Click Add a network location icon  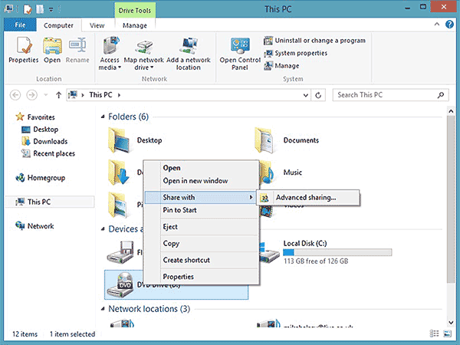[189, 54]
